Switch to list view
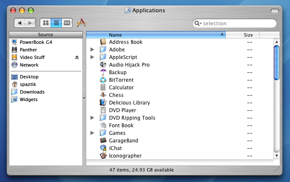 (56, 23)
